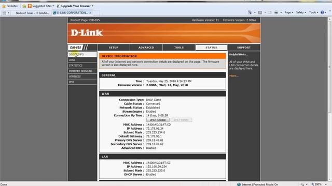Click the Add to Favorites bar icon
332x186 pixels.
[24, 6]
